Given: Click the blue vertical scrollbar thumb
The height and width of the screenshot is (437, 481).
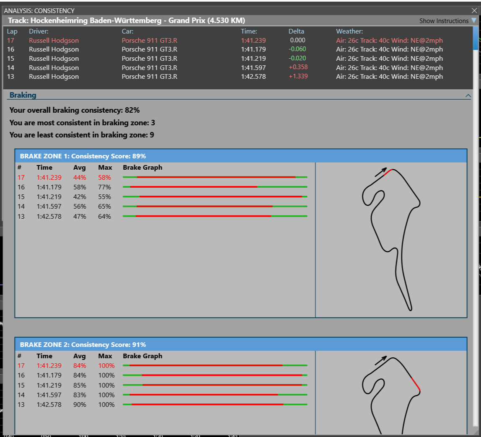Looking at the screenshot, I should point(476,38).
